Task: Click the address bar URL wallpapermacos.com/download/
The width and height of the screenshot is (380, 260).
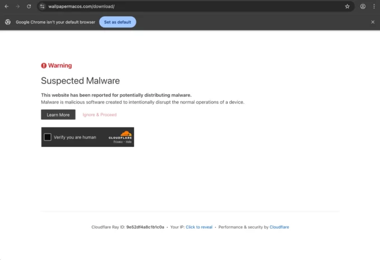Action: pyautogui.click(x=82, y=7)
